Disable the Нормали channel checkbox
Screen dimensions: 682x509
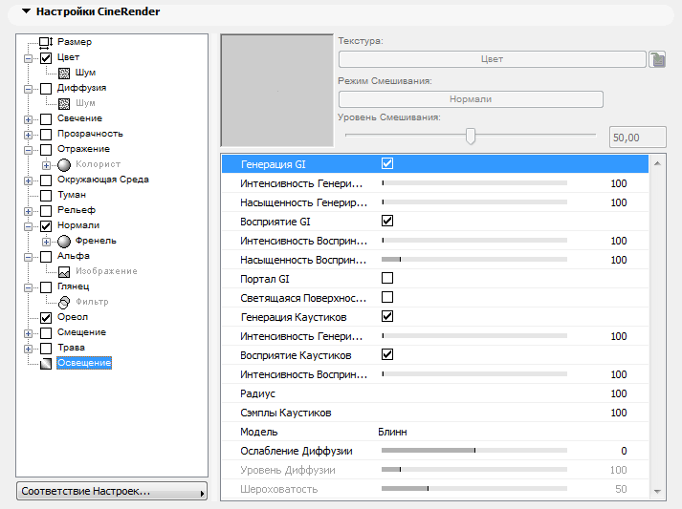coord(46,225)
